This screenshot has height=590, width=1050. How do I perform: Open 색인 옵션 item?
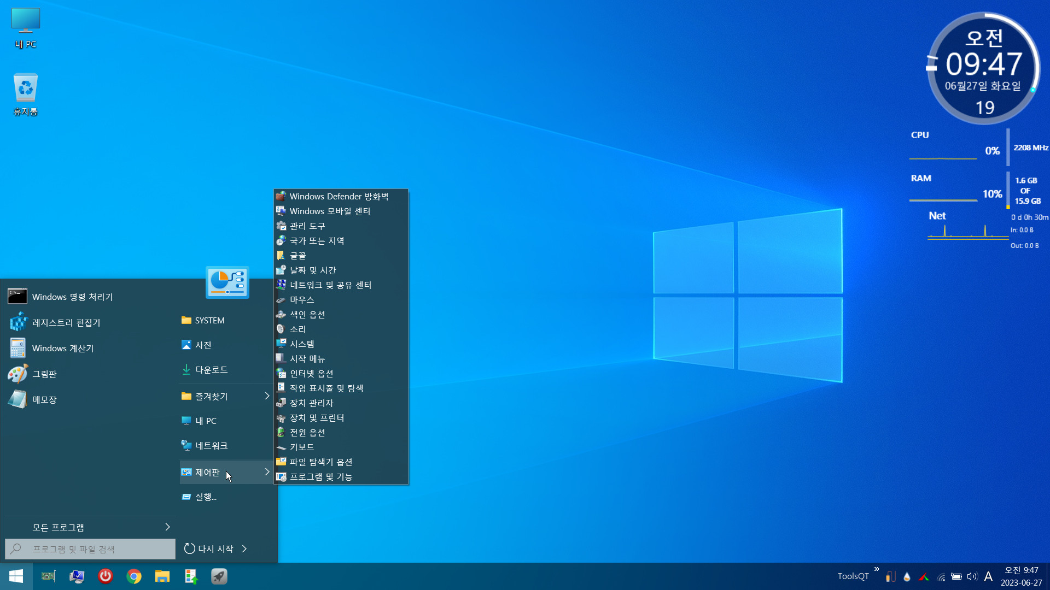coord(341,314)
